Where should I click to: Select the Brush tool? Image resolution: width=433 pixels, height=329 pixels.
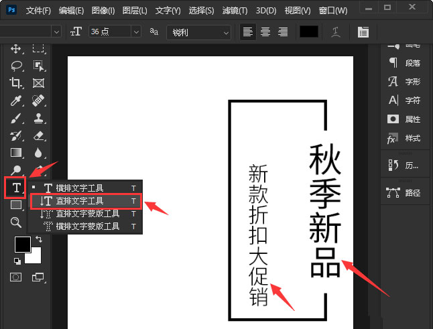[x=15, y=118]
